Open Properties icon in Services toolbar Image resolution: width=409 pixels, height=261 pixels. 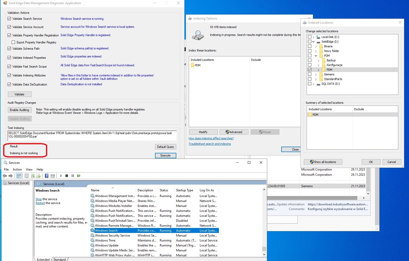tap(26, 176)
